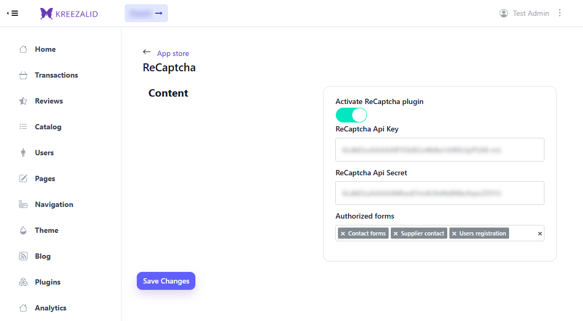Go back using the left arrow icon
Image resolution: width=583 pixels, height=321 pixels.
tap(146, 52)
